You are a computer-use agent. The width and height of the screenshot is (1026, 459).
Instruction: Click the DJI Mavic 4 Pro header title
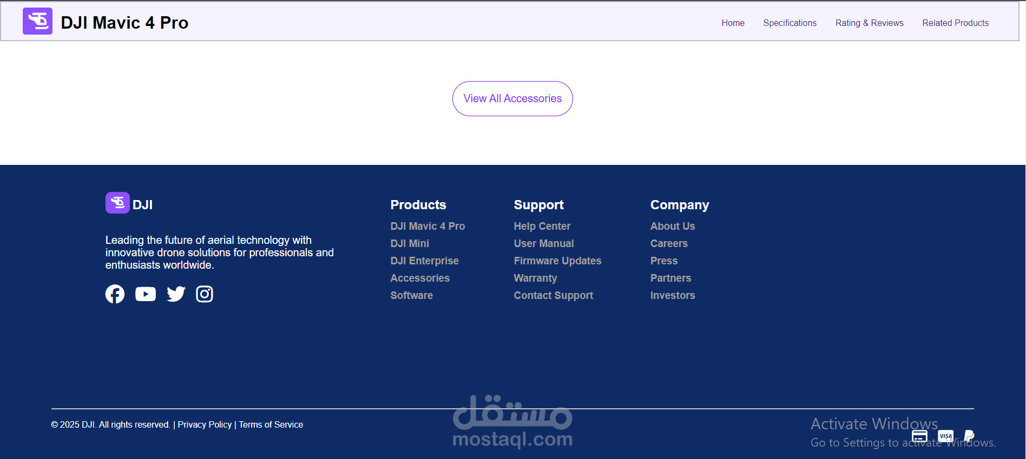124,23
